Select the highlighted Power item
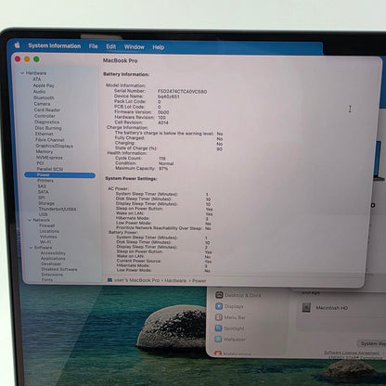Viewport: 386px width, 386px height. coord(59,175)
